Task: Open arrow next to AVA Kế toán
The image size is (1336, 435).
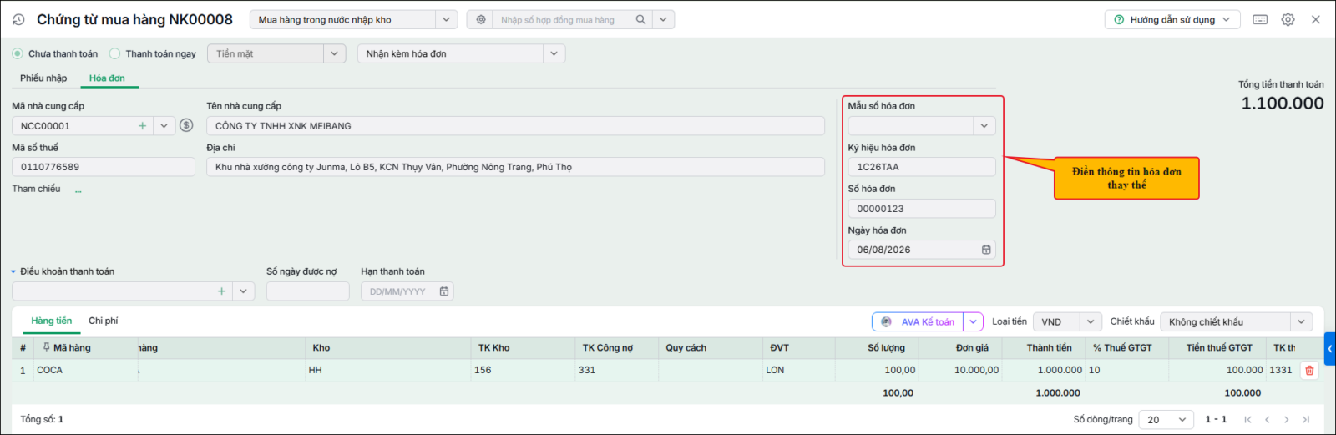Action: point(973,321)
